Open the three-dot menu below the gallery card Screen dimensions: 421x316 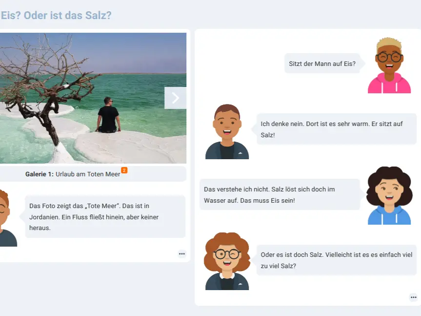click(182, 253)
